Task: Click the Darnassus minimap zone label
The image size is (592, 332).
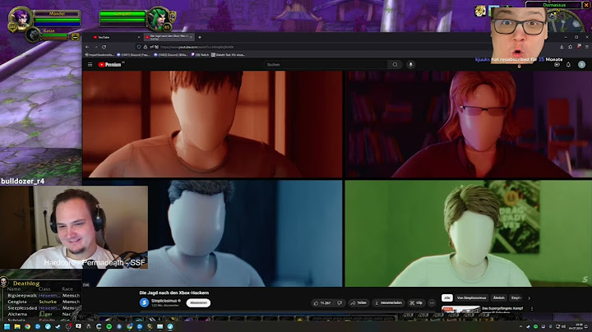Action: coord(554,5)
